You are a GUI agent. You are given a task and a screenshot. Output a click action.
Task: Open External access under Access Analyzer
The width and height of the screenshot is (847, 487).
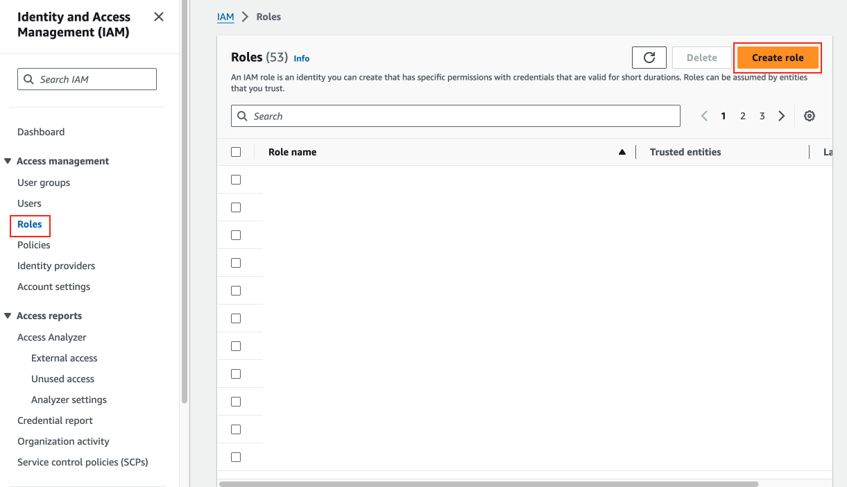[65, 358]
